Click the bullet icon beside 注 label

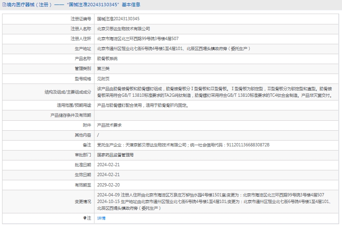click(85, 218)
